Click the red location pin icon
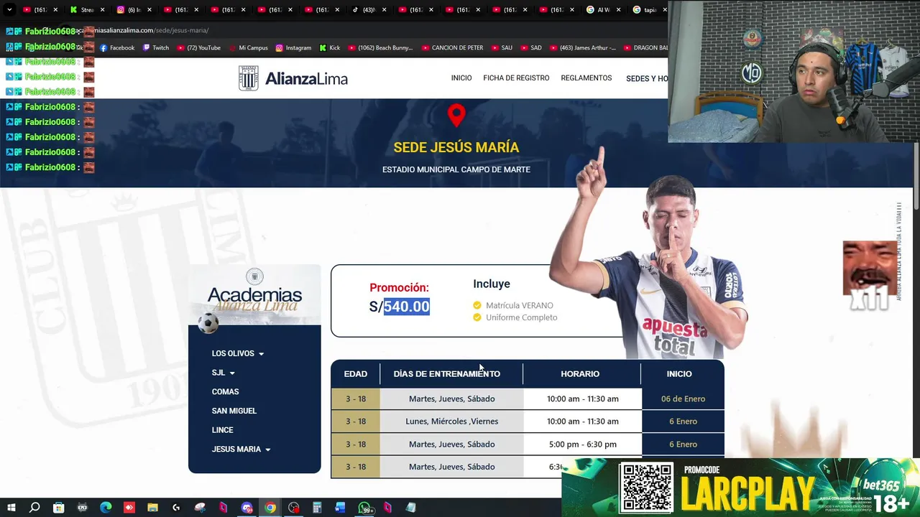The image size is (920, 517). pyautogui.click(x=456, y=116)
